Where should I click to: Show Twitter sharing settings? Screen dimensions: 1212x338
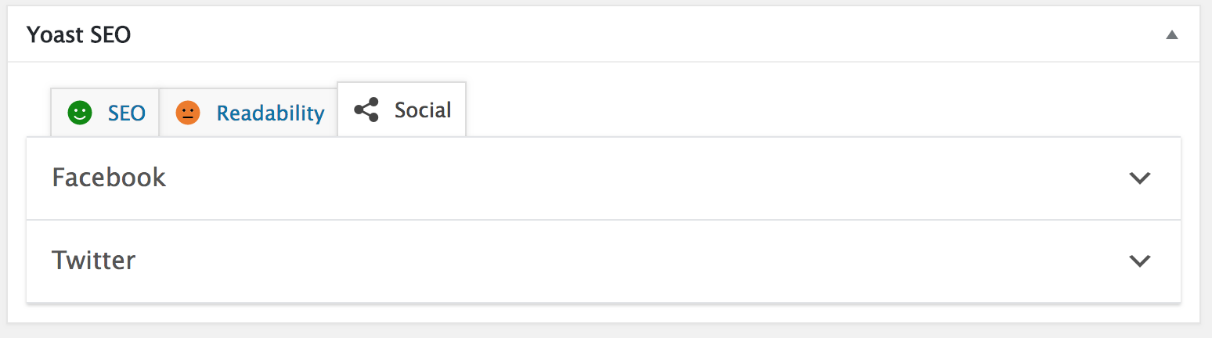tap(604, 261)
